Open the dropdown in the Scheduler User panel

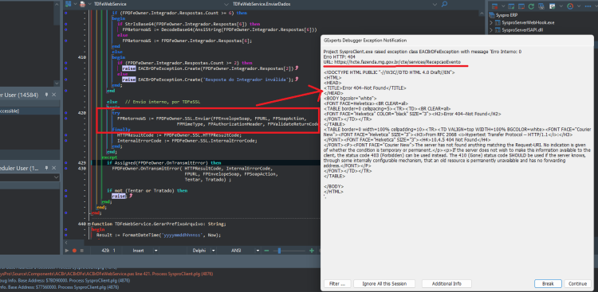[x=56, y=177]
